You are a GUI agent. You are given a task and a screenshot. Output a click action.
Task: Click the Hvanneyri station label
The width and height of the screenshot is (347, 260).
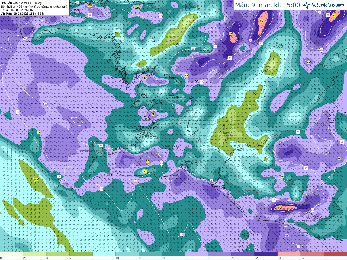pos(148,69)
